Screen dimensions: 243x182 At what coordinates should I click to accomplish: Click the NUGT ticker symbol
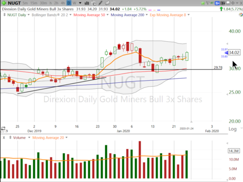pyautogui.click(x=14, y=3)
